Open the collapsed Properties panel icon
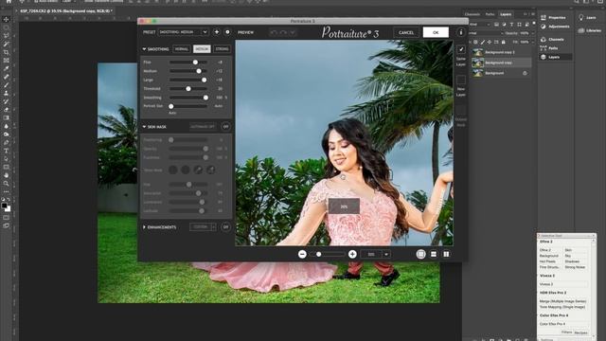This screenshot has width=606, height=341. point(544,17)
